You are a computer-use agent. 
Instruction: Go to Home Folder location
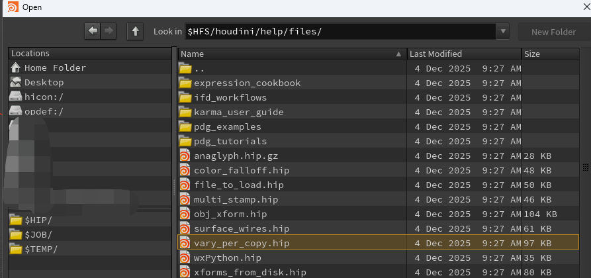[x=90, y=68]
